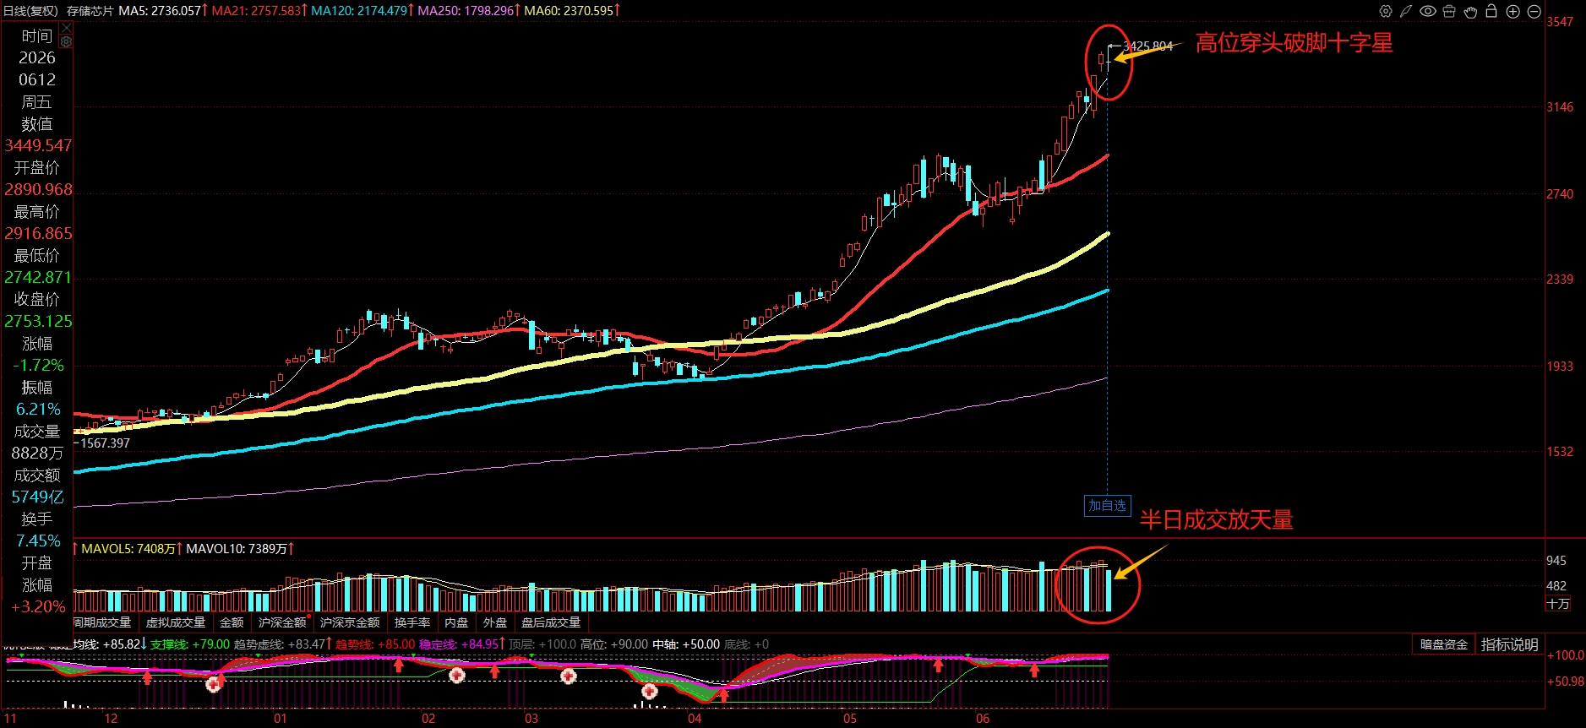The height and width of the screenshot is (728, 1586).
Task: Click the 振幅 value 6.21%
Action: 38,409
